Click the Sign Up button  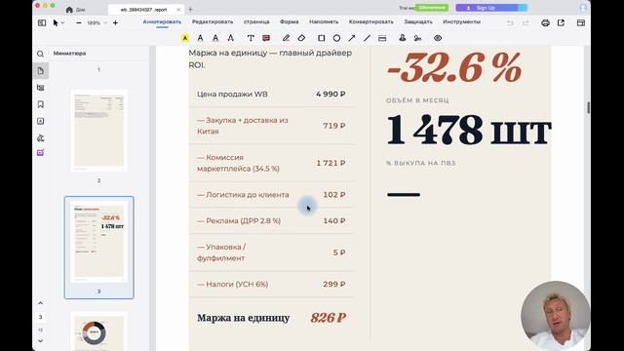click(x=491, y=8)
